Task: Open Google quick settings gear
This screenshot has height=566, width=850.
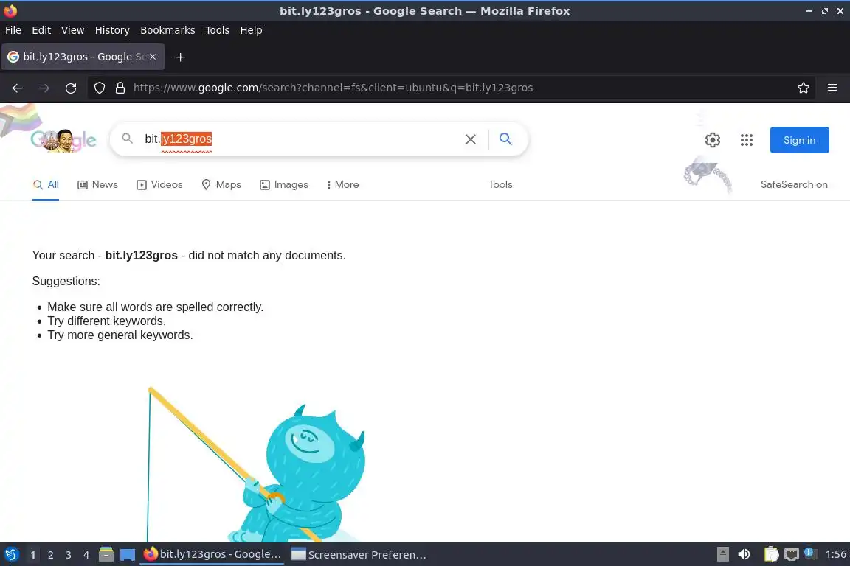Action: coord(712,140)
